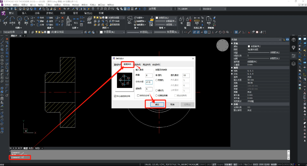The height and width of the screenshot is (166, 307).
Task: Click the help question mark icon
Action: click(145, 9)
